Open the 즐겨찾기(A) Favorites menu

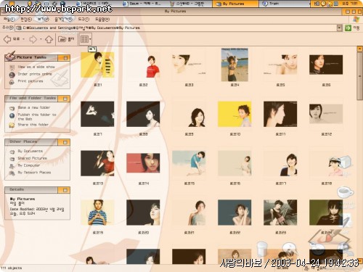(63, 19)
